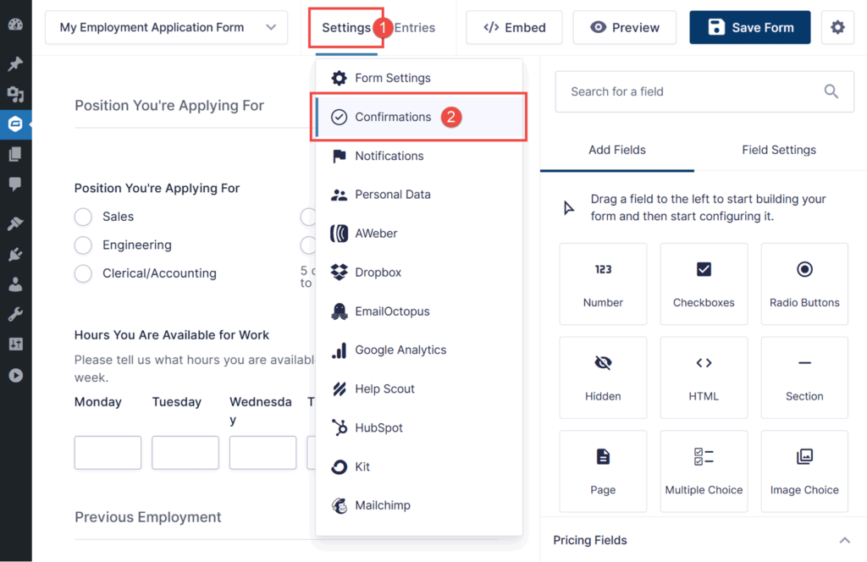Open the form Preview

pos(624,27)
